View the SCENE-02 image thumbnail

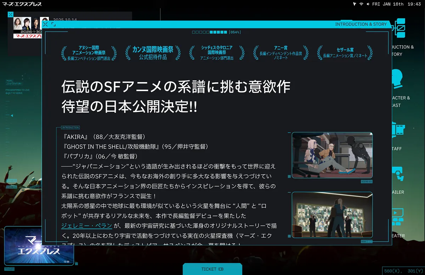[x=332, y=155]
